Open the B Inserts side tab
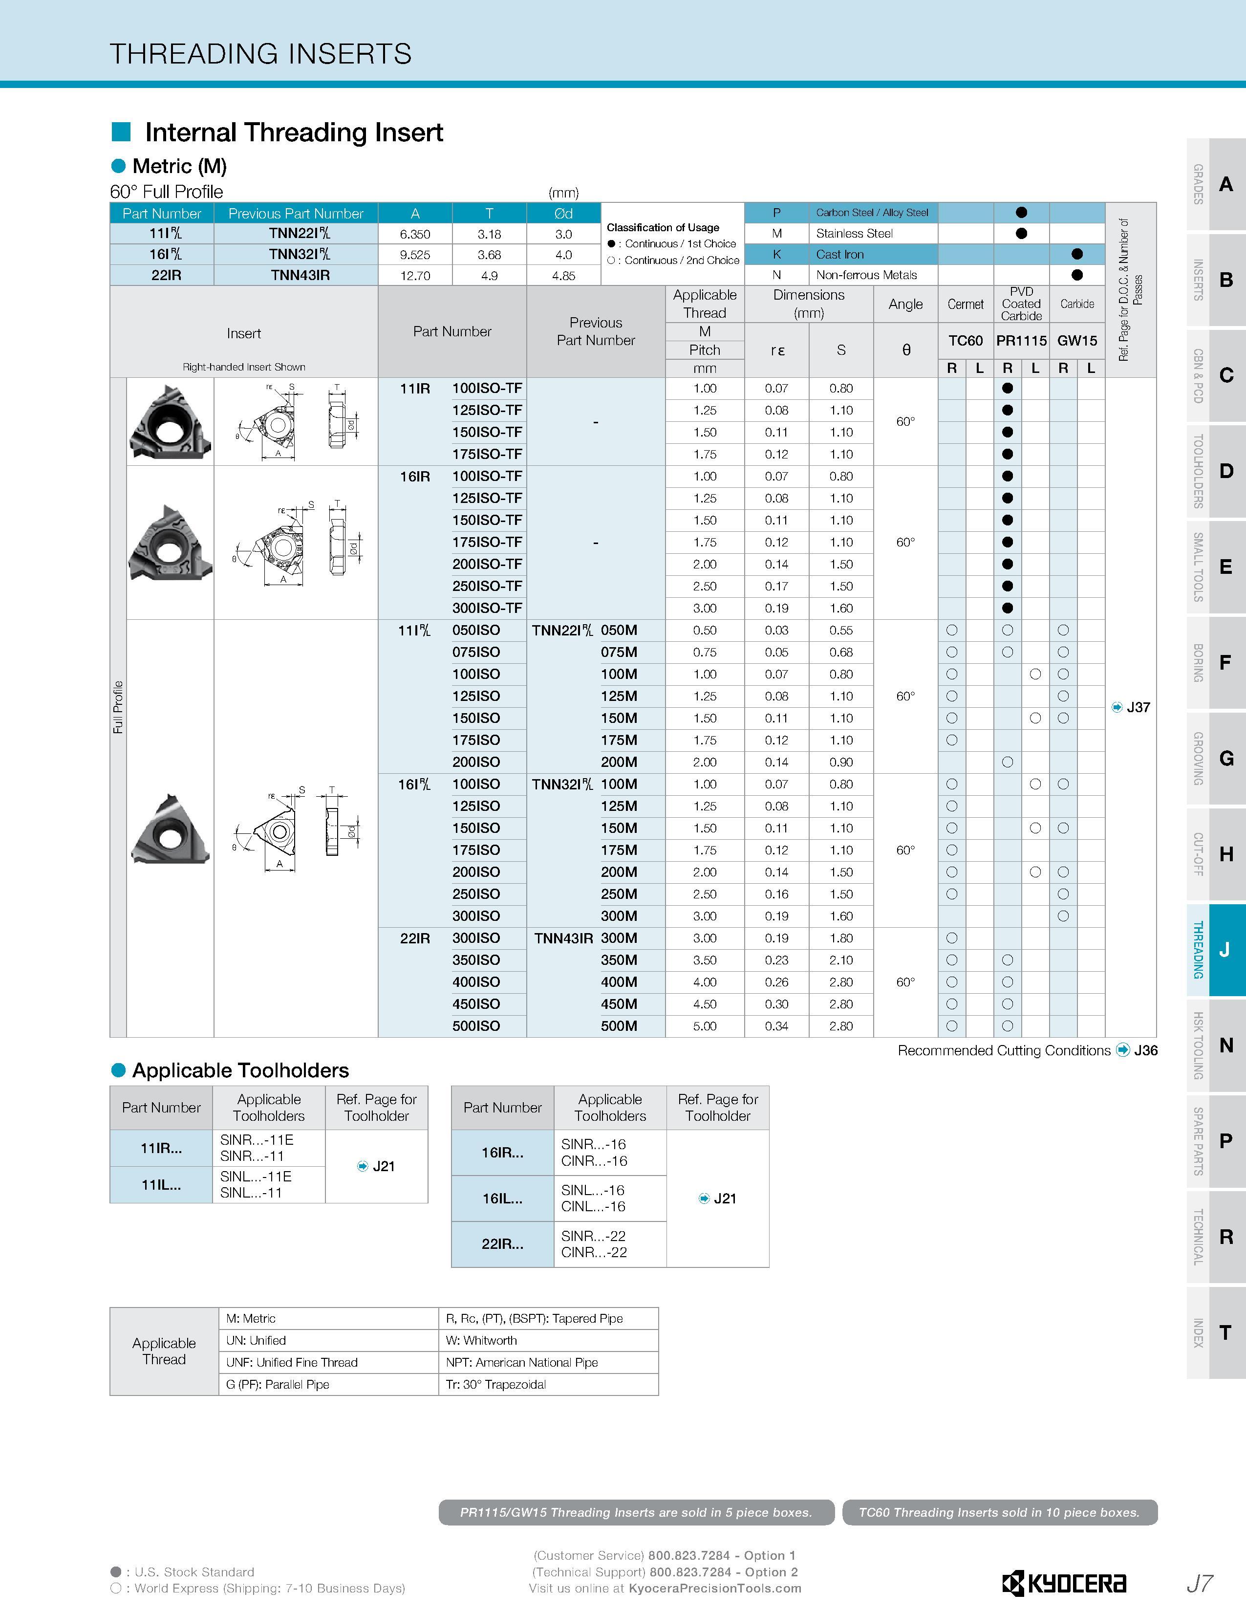This screenshot has width=1246, height=1613. (x=1216, y=280)
